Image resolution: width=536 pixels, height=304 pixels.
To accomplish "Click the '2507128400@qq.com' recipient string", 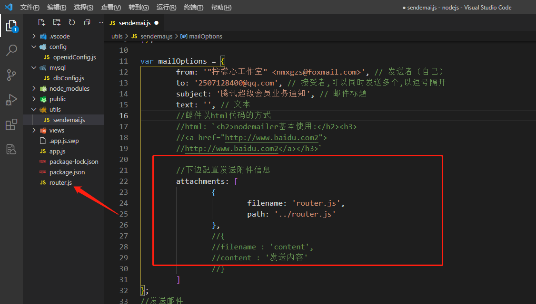I will [x=236, y=83].
